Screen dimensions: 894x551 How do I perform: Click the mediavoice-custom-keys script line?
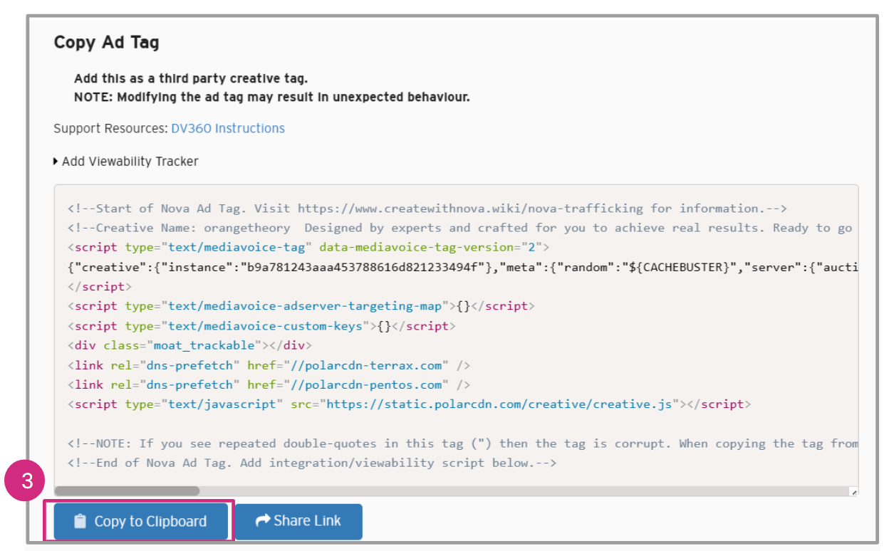pyautogui.click(x=261, y=326)
